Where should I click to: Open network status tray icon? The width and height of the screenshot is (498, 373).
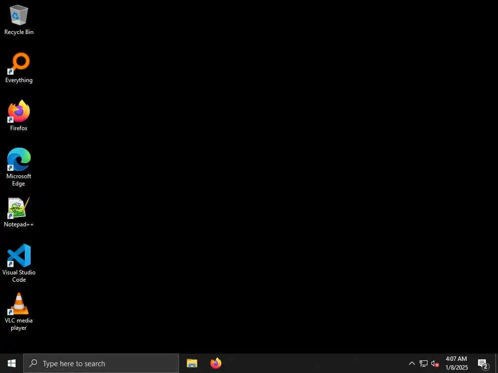424,363
